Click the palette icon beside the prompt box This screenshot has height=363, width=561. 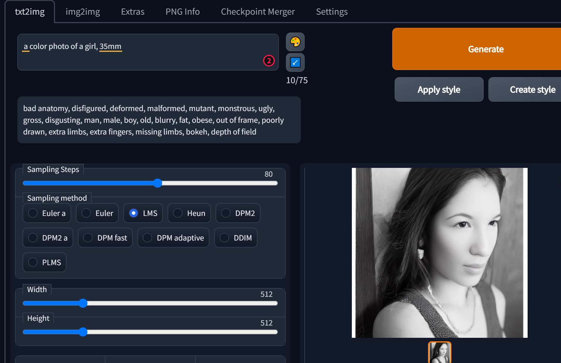(x=295, y=42)
